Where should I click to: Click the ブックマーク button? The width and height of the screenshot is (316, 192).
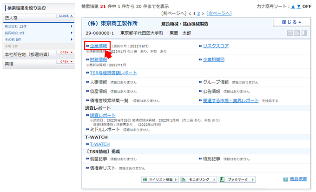click(237, 179)
